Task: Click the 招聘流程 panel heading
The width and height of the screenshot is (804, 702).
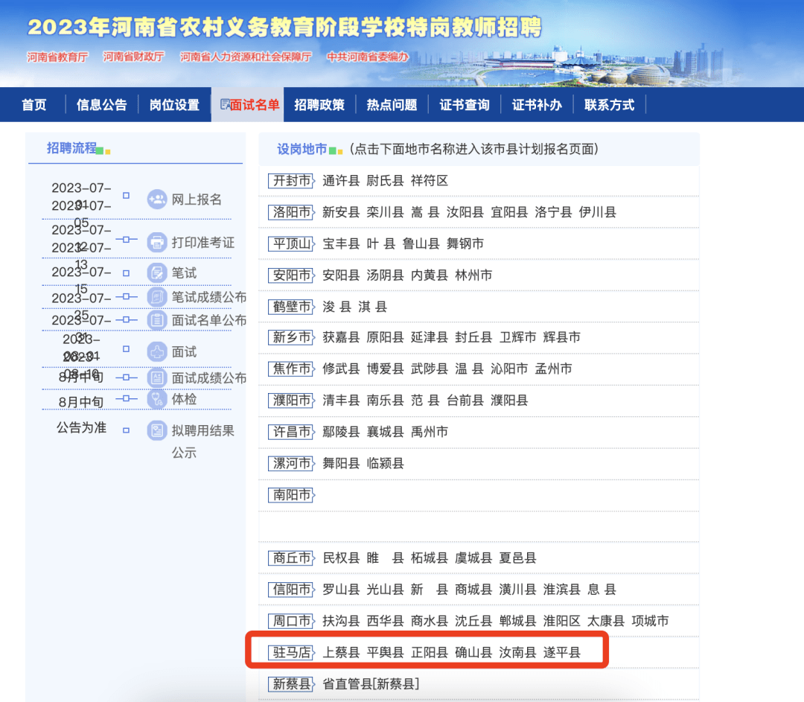Action: [x=71, y=148]
